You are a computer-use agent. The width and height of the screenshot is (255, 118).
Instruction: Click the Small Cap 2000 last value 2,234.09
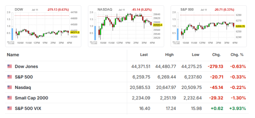[x=141, y=98]
